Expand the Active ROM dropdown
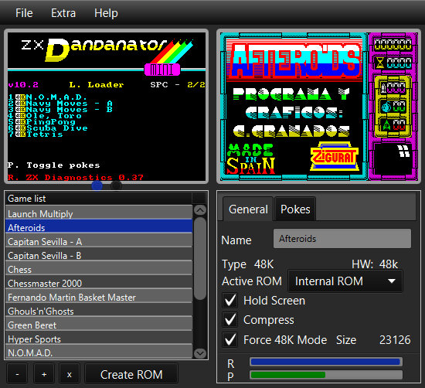 (x=345, y=281)
